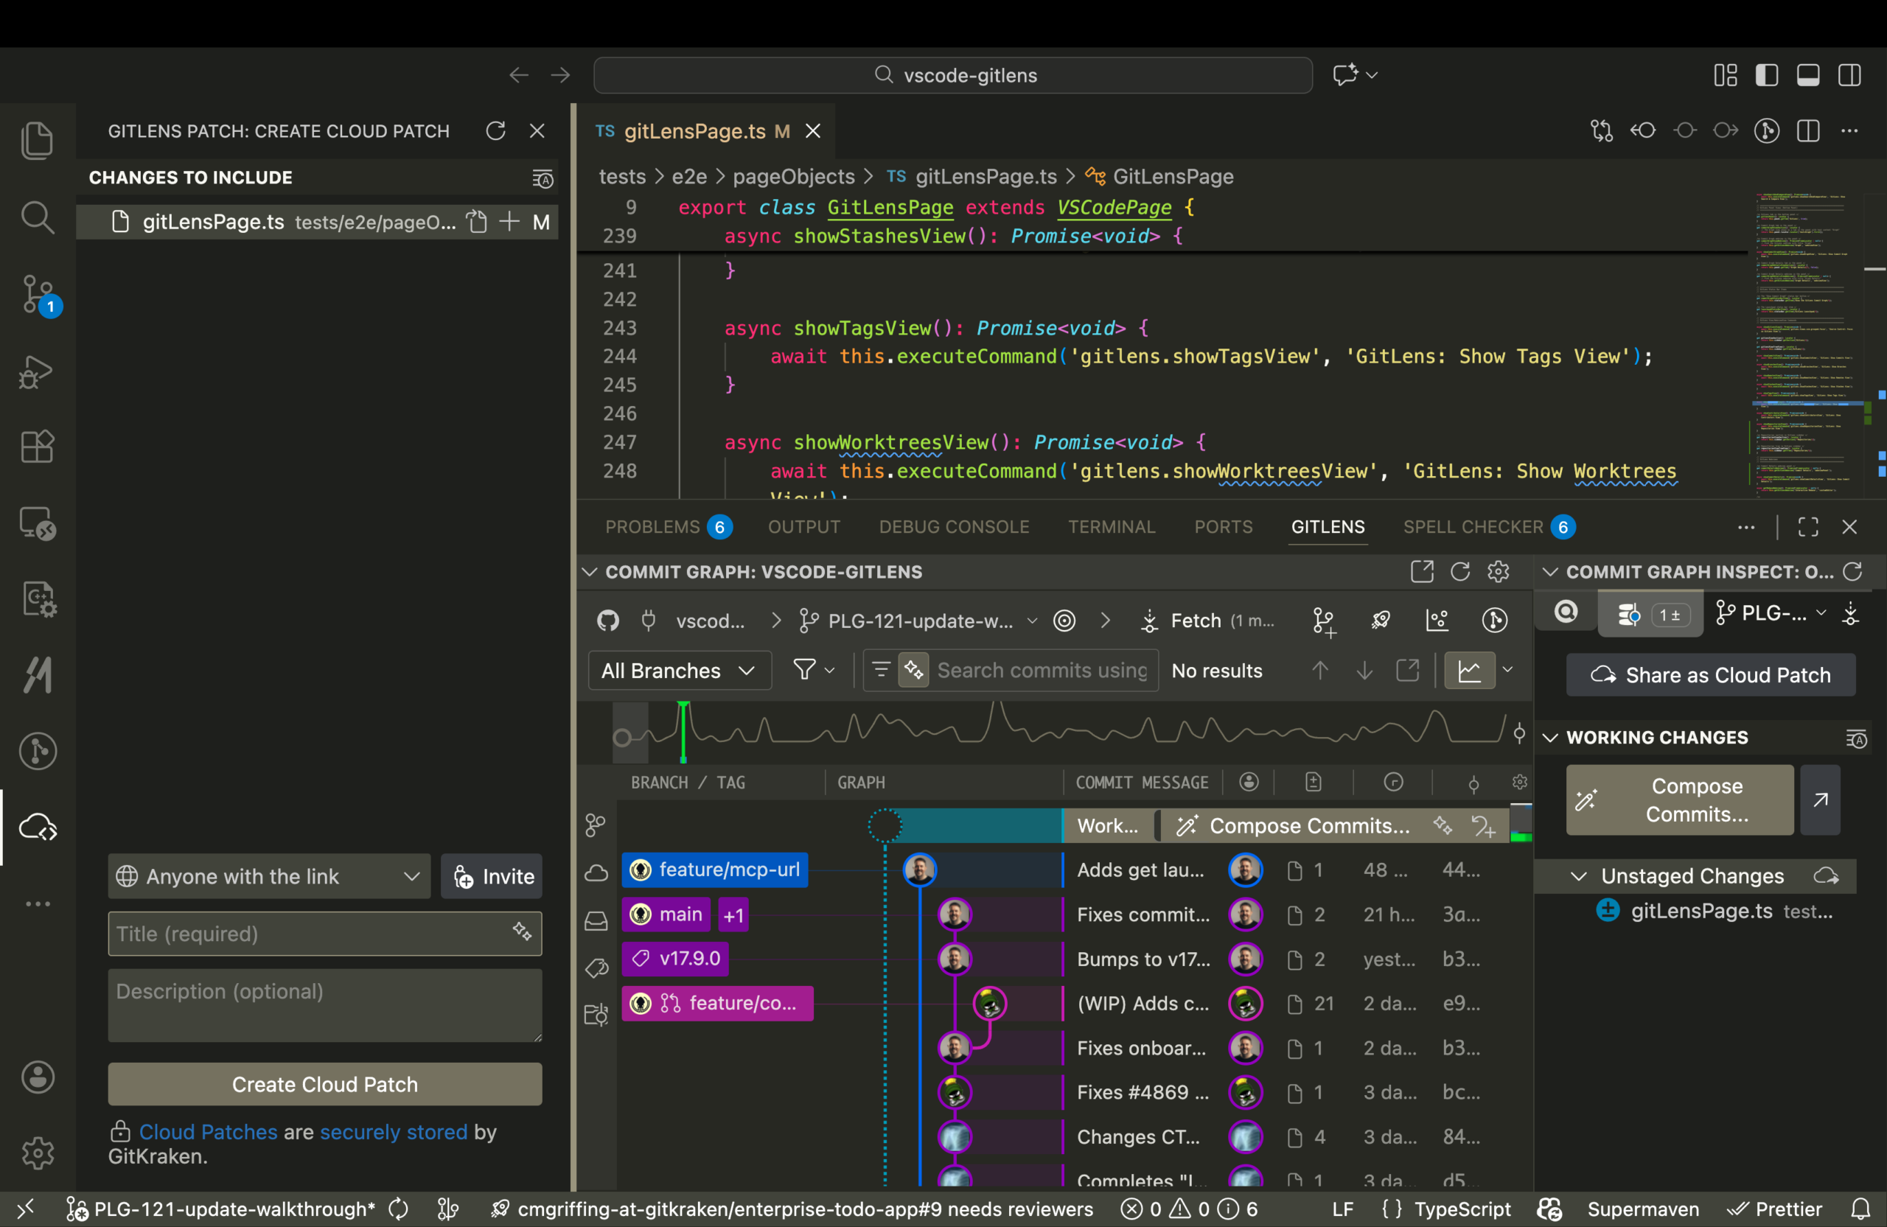Click the Create Cloud Patch button

324,1084
